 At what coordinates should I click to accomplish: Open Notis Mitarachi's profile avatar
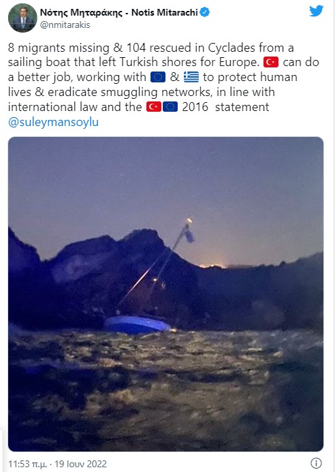click(x=22, y=18)
